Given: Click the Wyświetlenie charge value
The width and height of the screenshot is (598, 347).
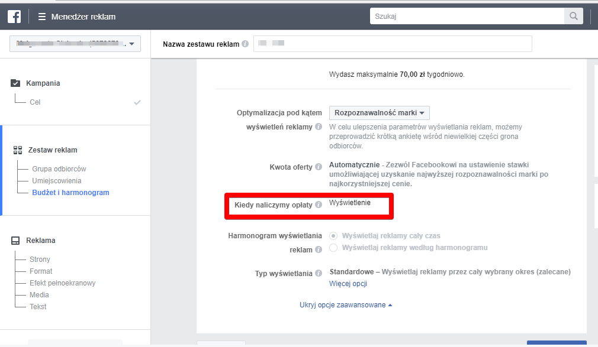Looking at the screenshot, I should (x=350, y=202).
